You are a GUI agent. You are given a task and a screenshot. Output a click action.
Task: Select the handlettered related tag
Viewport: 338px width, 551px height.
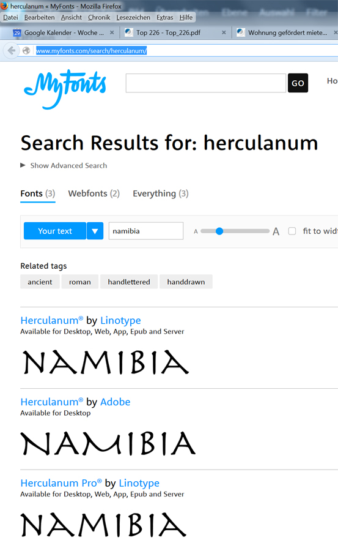pos(129,282)
